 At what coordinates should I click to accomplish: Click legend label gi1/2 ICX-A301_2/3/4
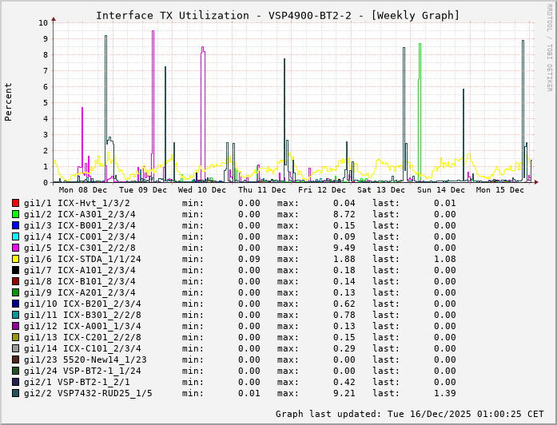80,214
